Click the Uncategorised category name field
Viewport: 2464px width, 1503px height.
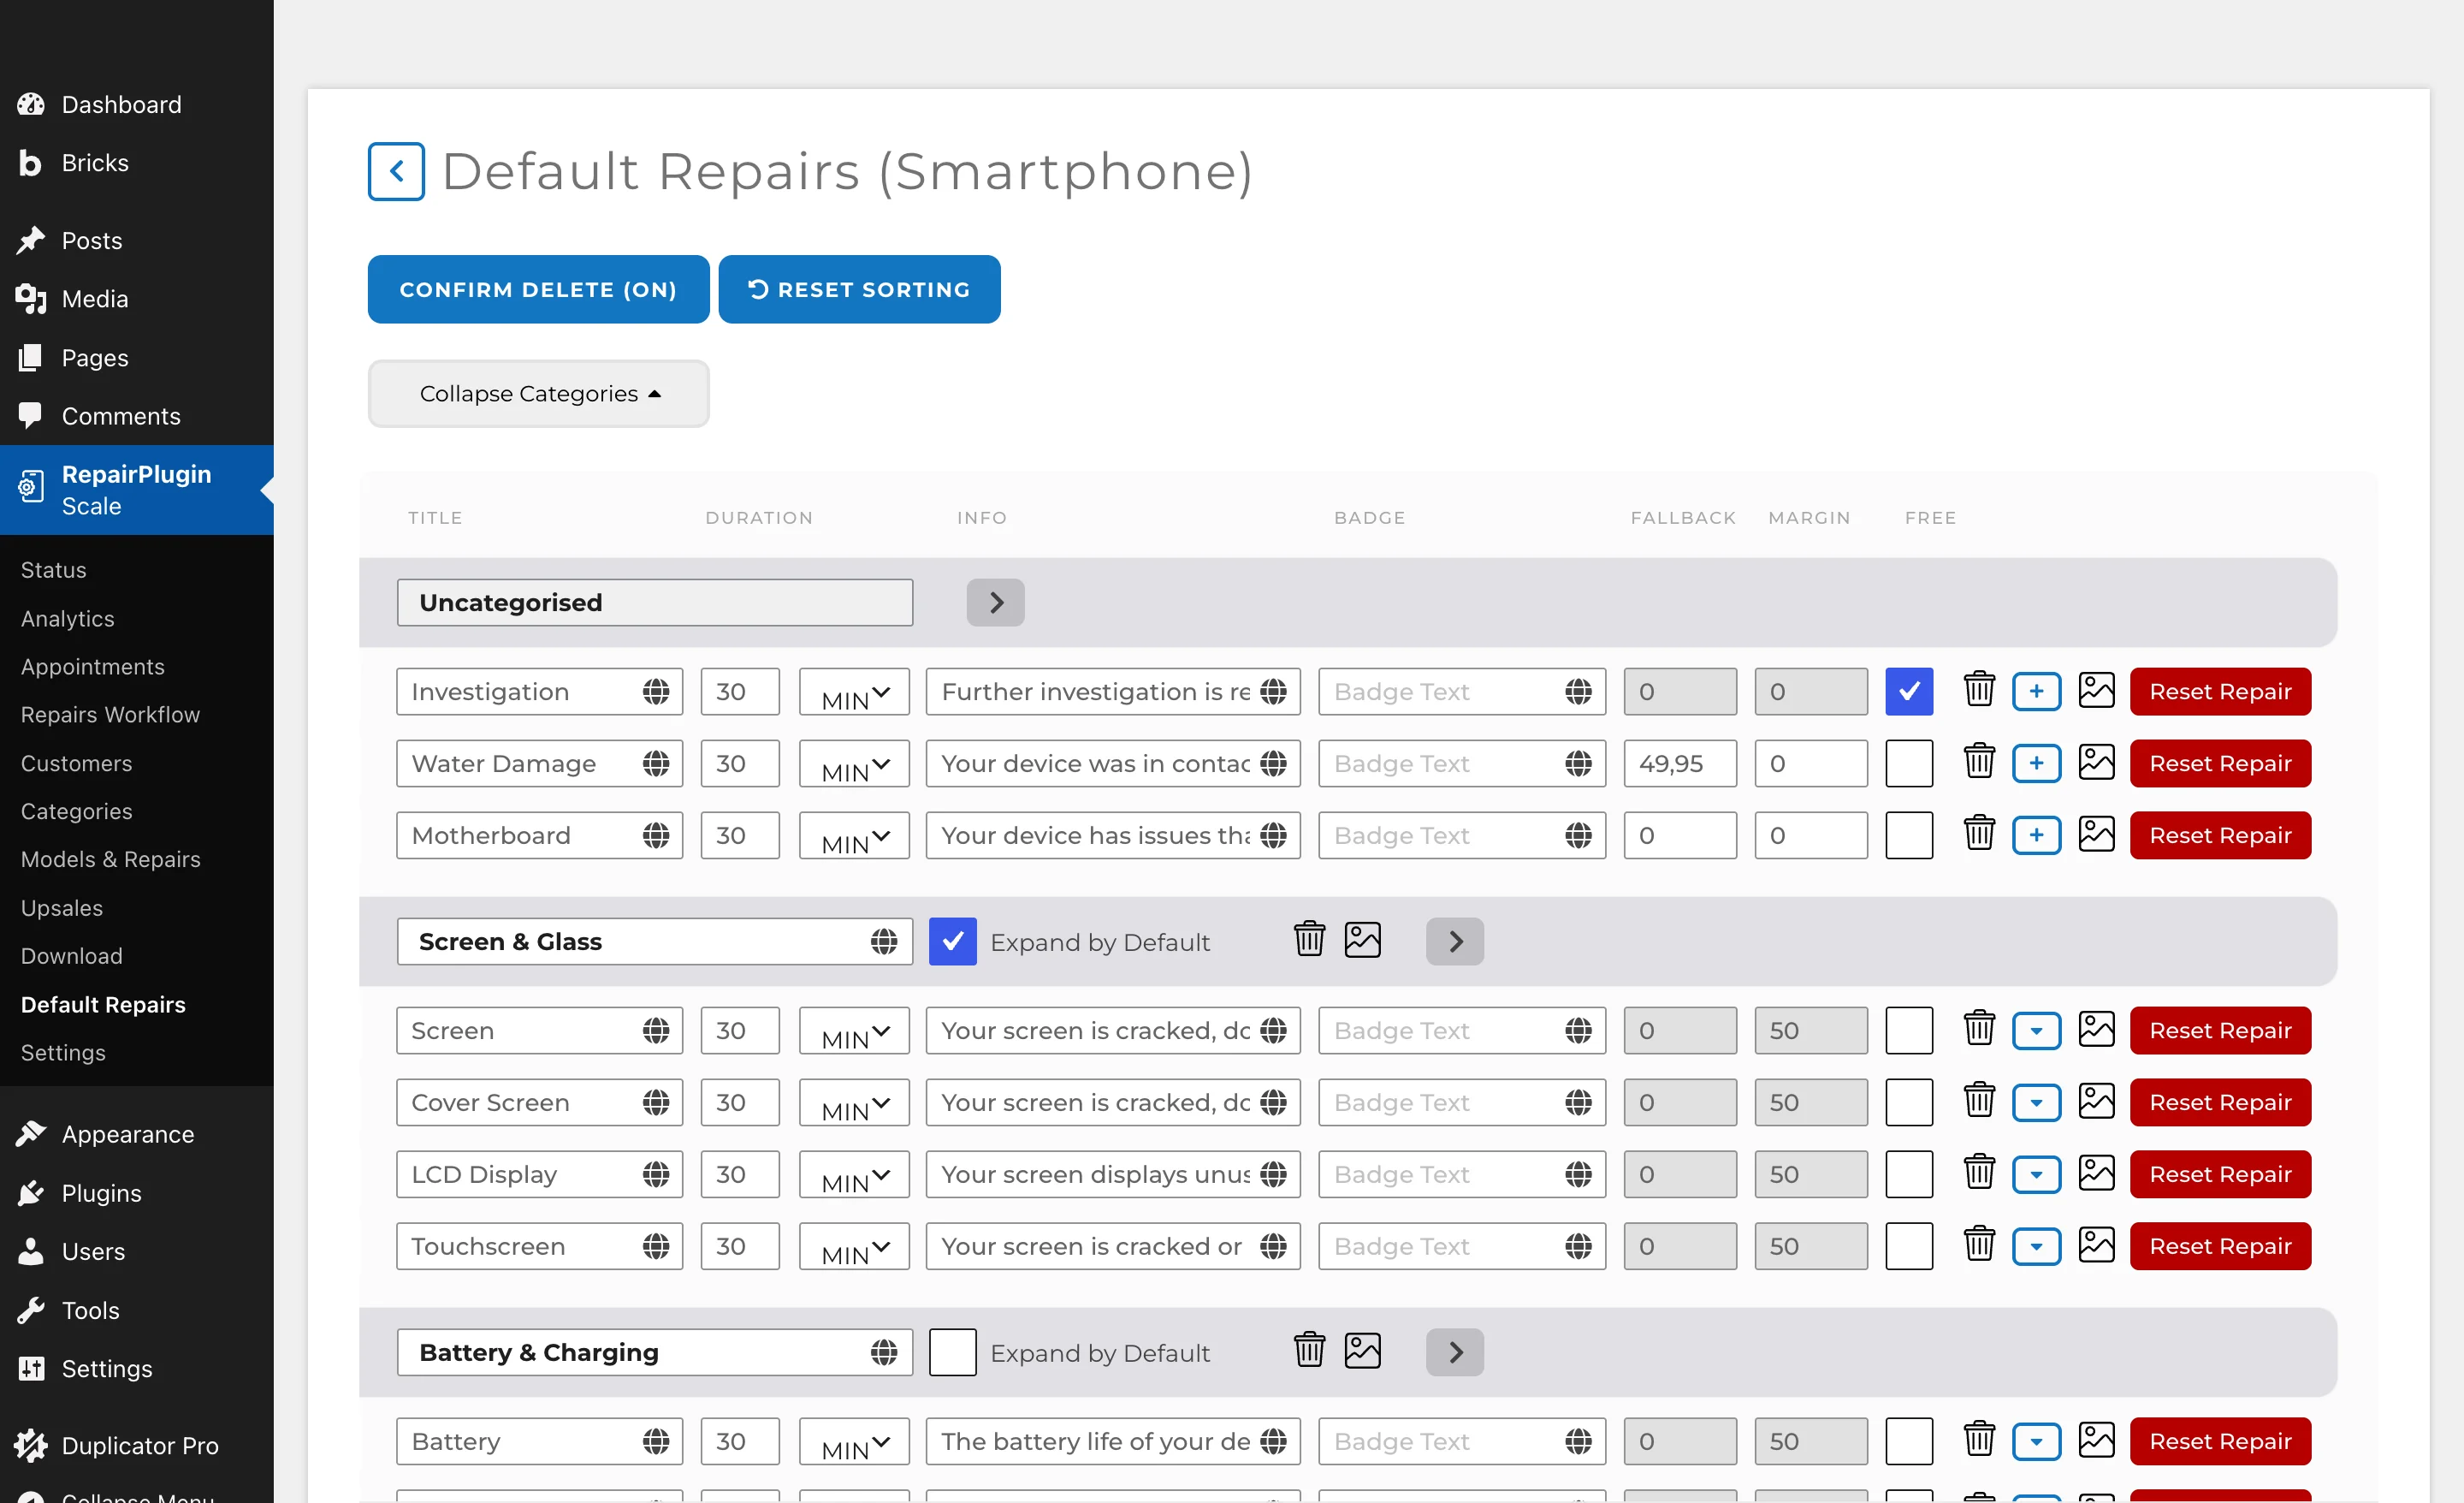pyautogui.click(x=654, y=602)
